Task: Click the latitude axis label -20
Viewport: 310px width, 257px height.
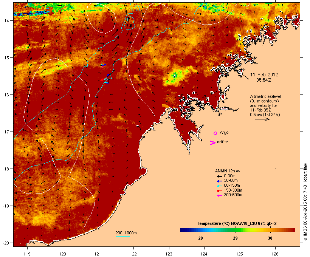Action: [x=5, y=243]
